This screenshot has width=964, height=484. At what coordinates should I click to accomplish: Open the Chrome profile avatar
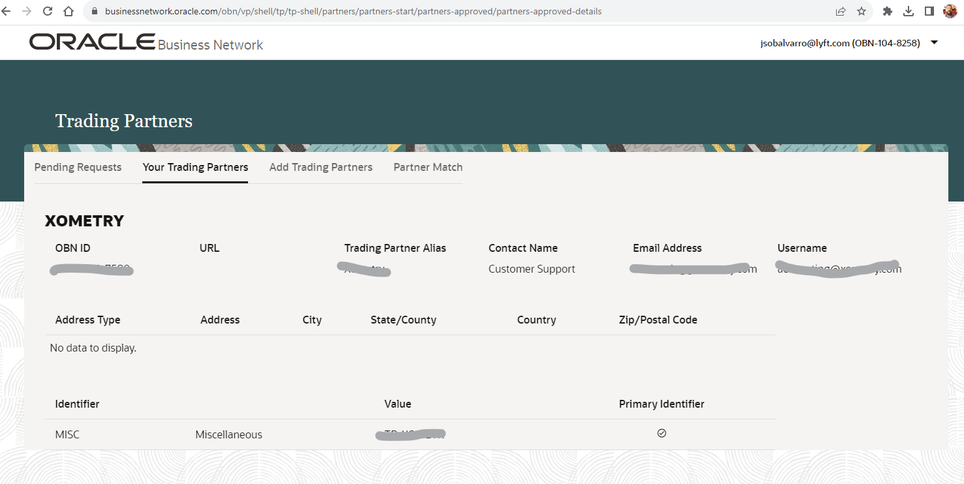click(950, 11)
